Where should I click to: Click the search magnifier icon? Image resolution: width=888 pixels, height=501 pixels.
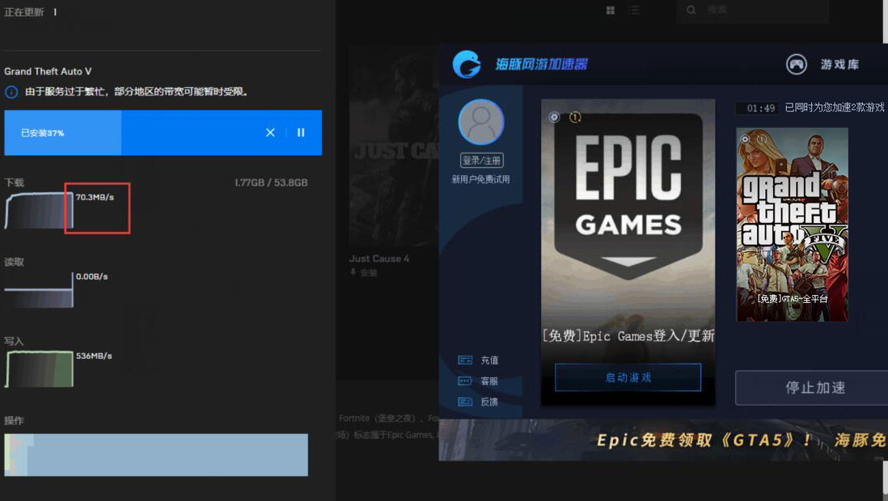(x=690, y=10)
